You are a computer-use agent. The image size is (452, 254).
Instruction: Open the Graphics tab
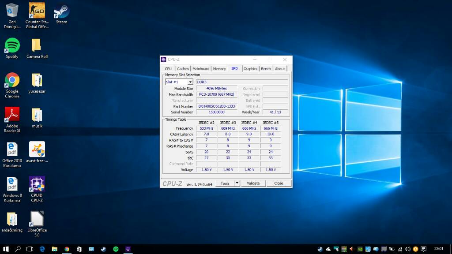coord(250,69)
